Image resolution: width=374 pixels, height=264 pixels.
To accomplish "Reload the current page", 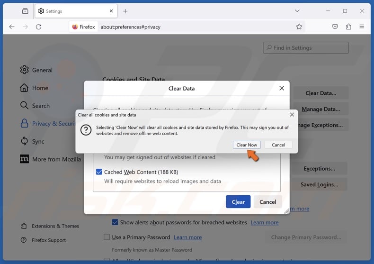I will (x=39, y=27).
